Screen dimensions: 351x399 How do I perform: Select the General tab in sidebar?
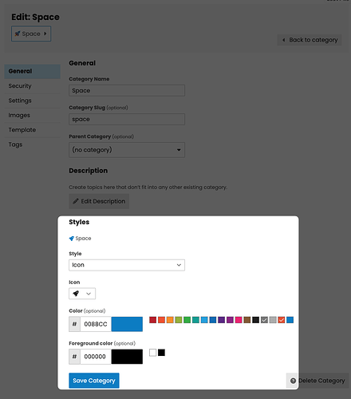32,71
